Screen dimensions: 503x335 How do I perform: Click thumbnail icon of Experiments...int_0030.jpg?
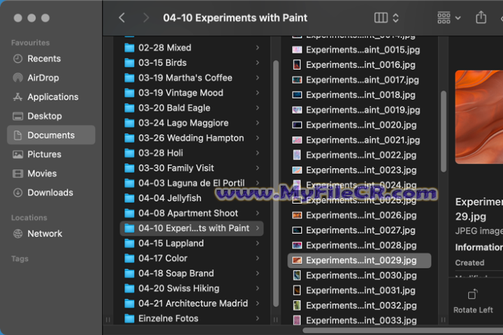tap(297, 276)
